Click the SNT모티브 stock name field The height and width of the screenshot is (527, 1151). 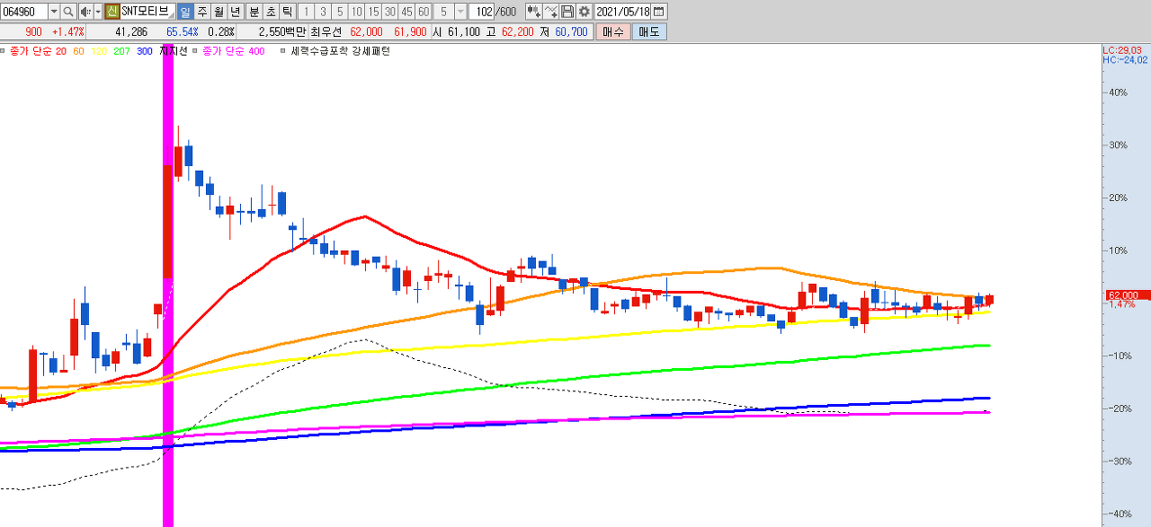pos(147,12)
